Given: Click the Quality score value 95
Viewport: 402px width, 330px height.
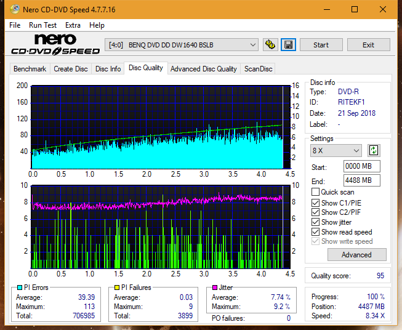Looking at the screenshot, I should [x=380, y=276].
